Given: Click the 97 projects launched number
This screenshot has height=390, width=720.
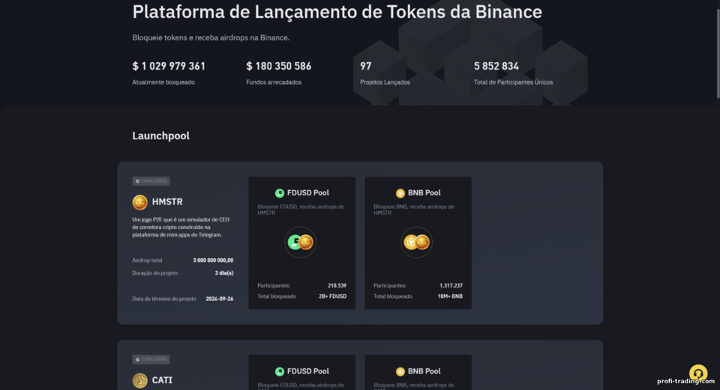Looking at the screenshot, I should [365, 66].
